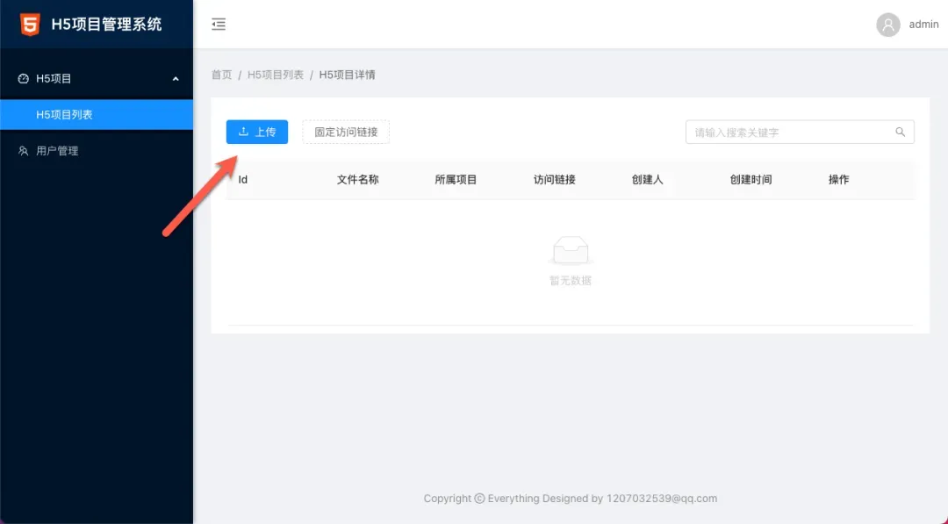The height and width of the screenshot is (524, 948).
Task: Open the admin username dropdown
Action: tap(923, 25)
